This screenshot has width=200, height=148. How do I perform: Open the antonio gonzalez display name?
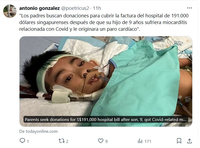tap(39, 8)
